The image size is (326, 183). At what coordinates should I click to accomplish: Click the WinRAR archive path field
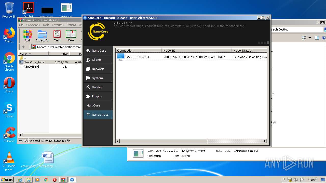point(57,47)
